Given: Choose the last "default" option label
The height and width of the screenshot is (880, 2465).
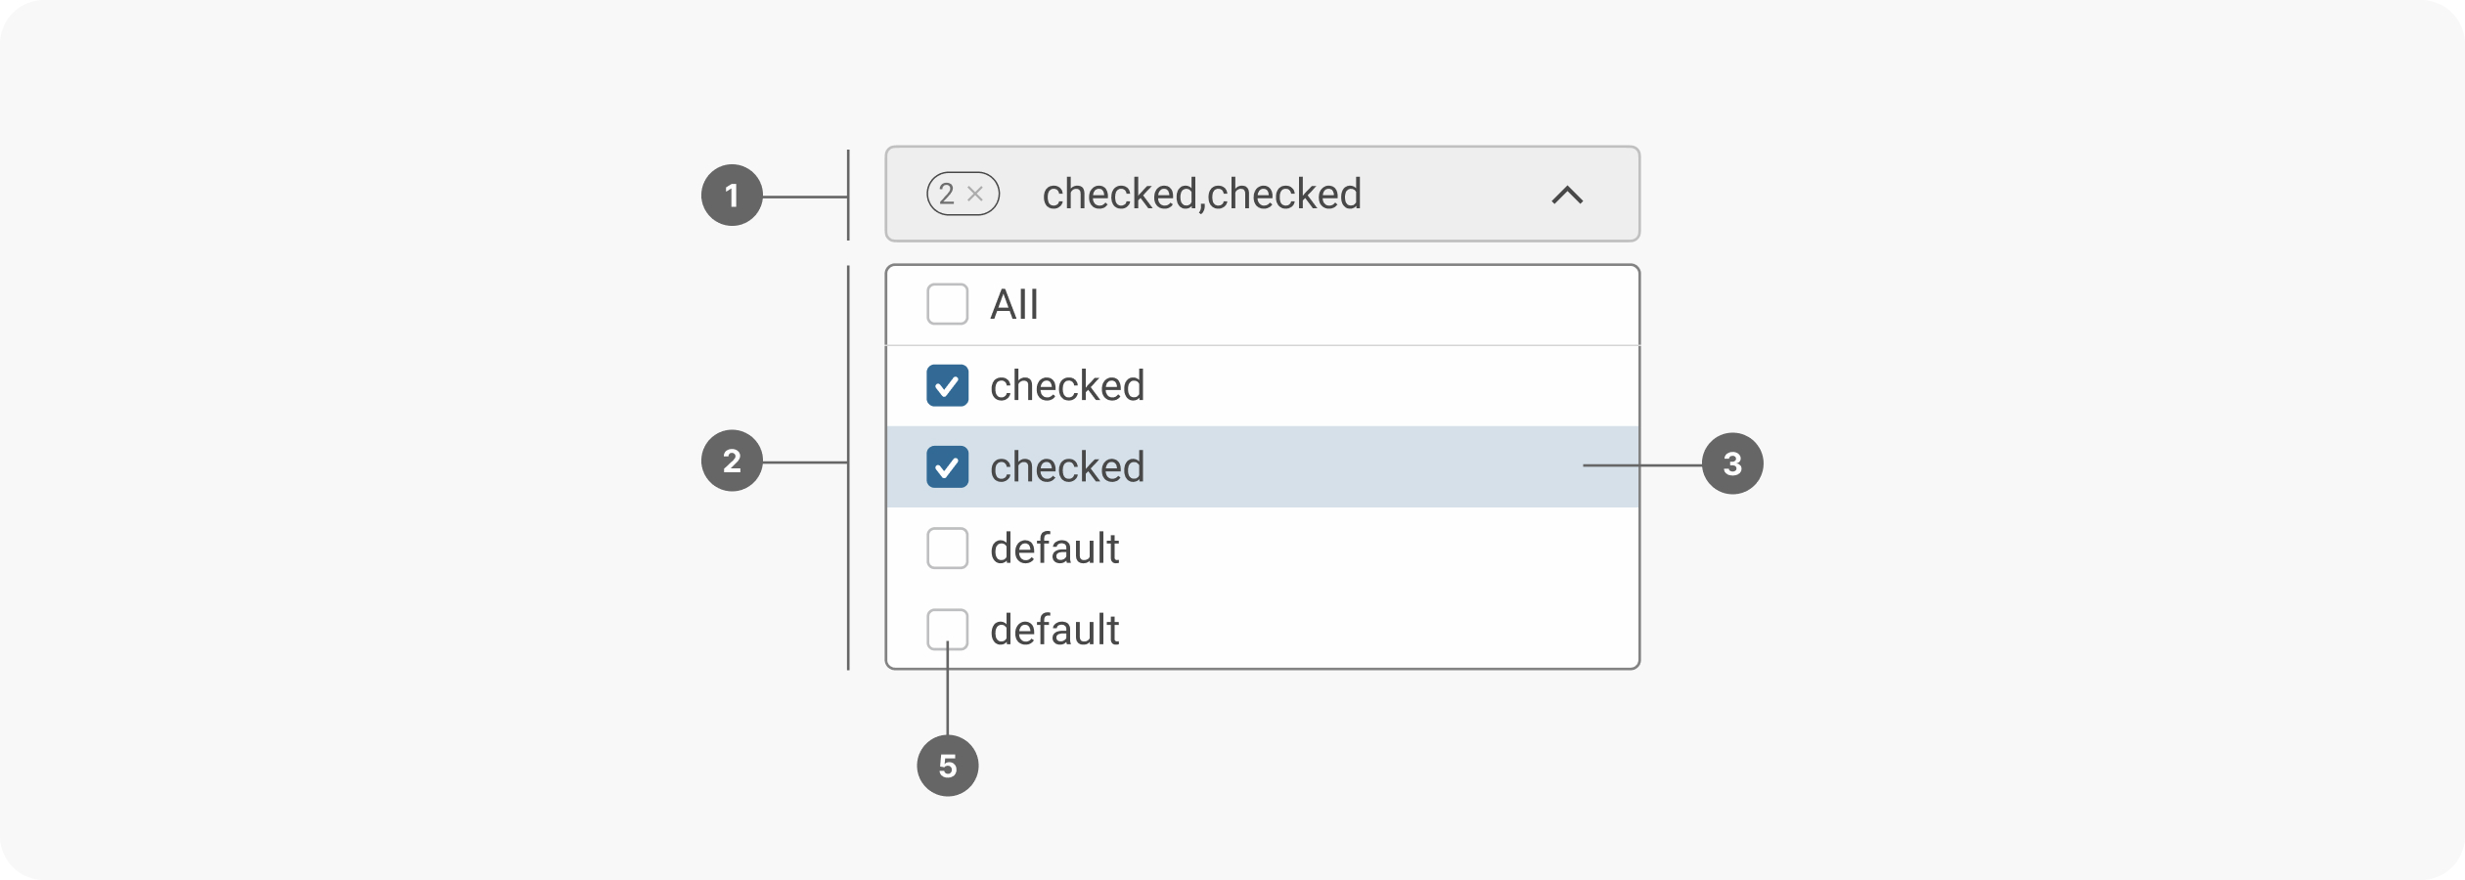Looking at the screenshot, I should [x=1054, y=630].
